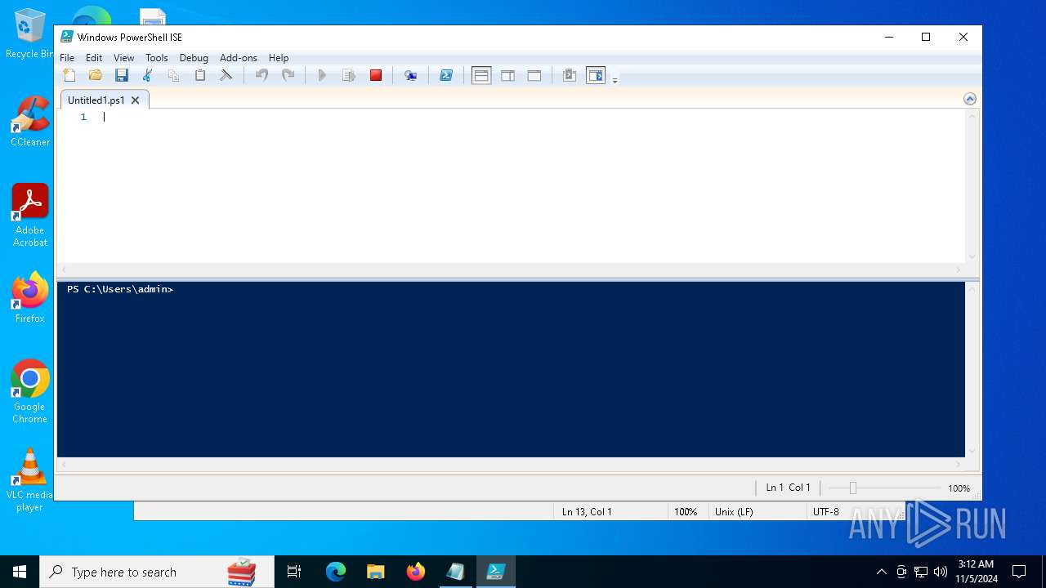
Task: Click the script pane vertical scrollbar down arrow
Action: [972, 256]
